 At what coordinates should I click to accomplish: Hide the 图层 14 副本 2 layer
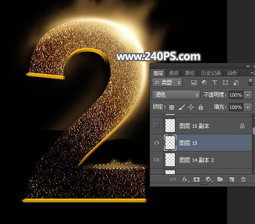click(x=157, y=160)
